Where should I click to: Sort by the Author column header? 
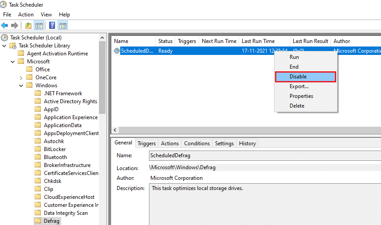(356, 41)
